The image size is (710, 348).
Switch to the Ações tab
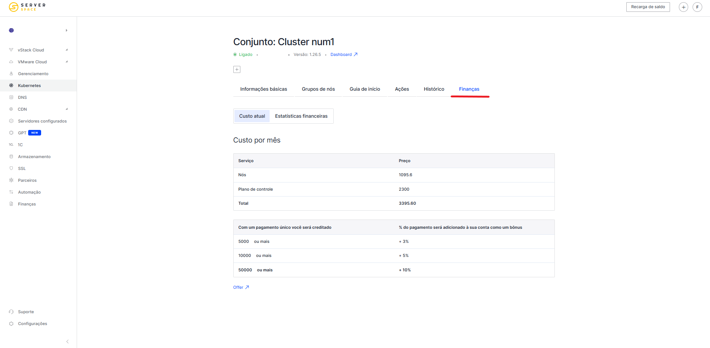[x=402, y=89]
